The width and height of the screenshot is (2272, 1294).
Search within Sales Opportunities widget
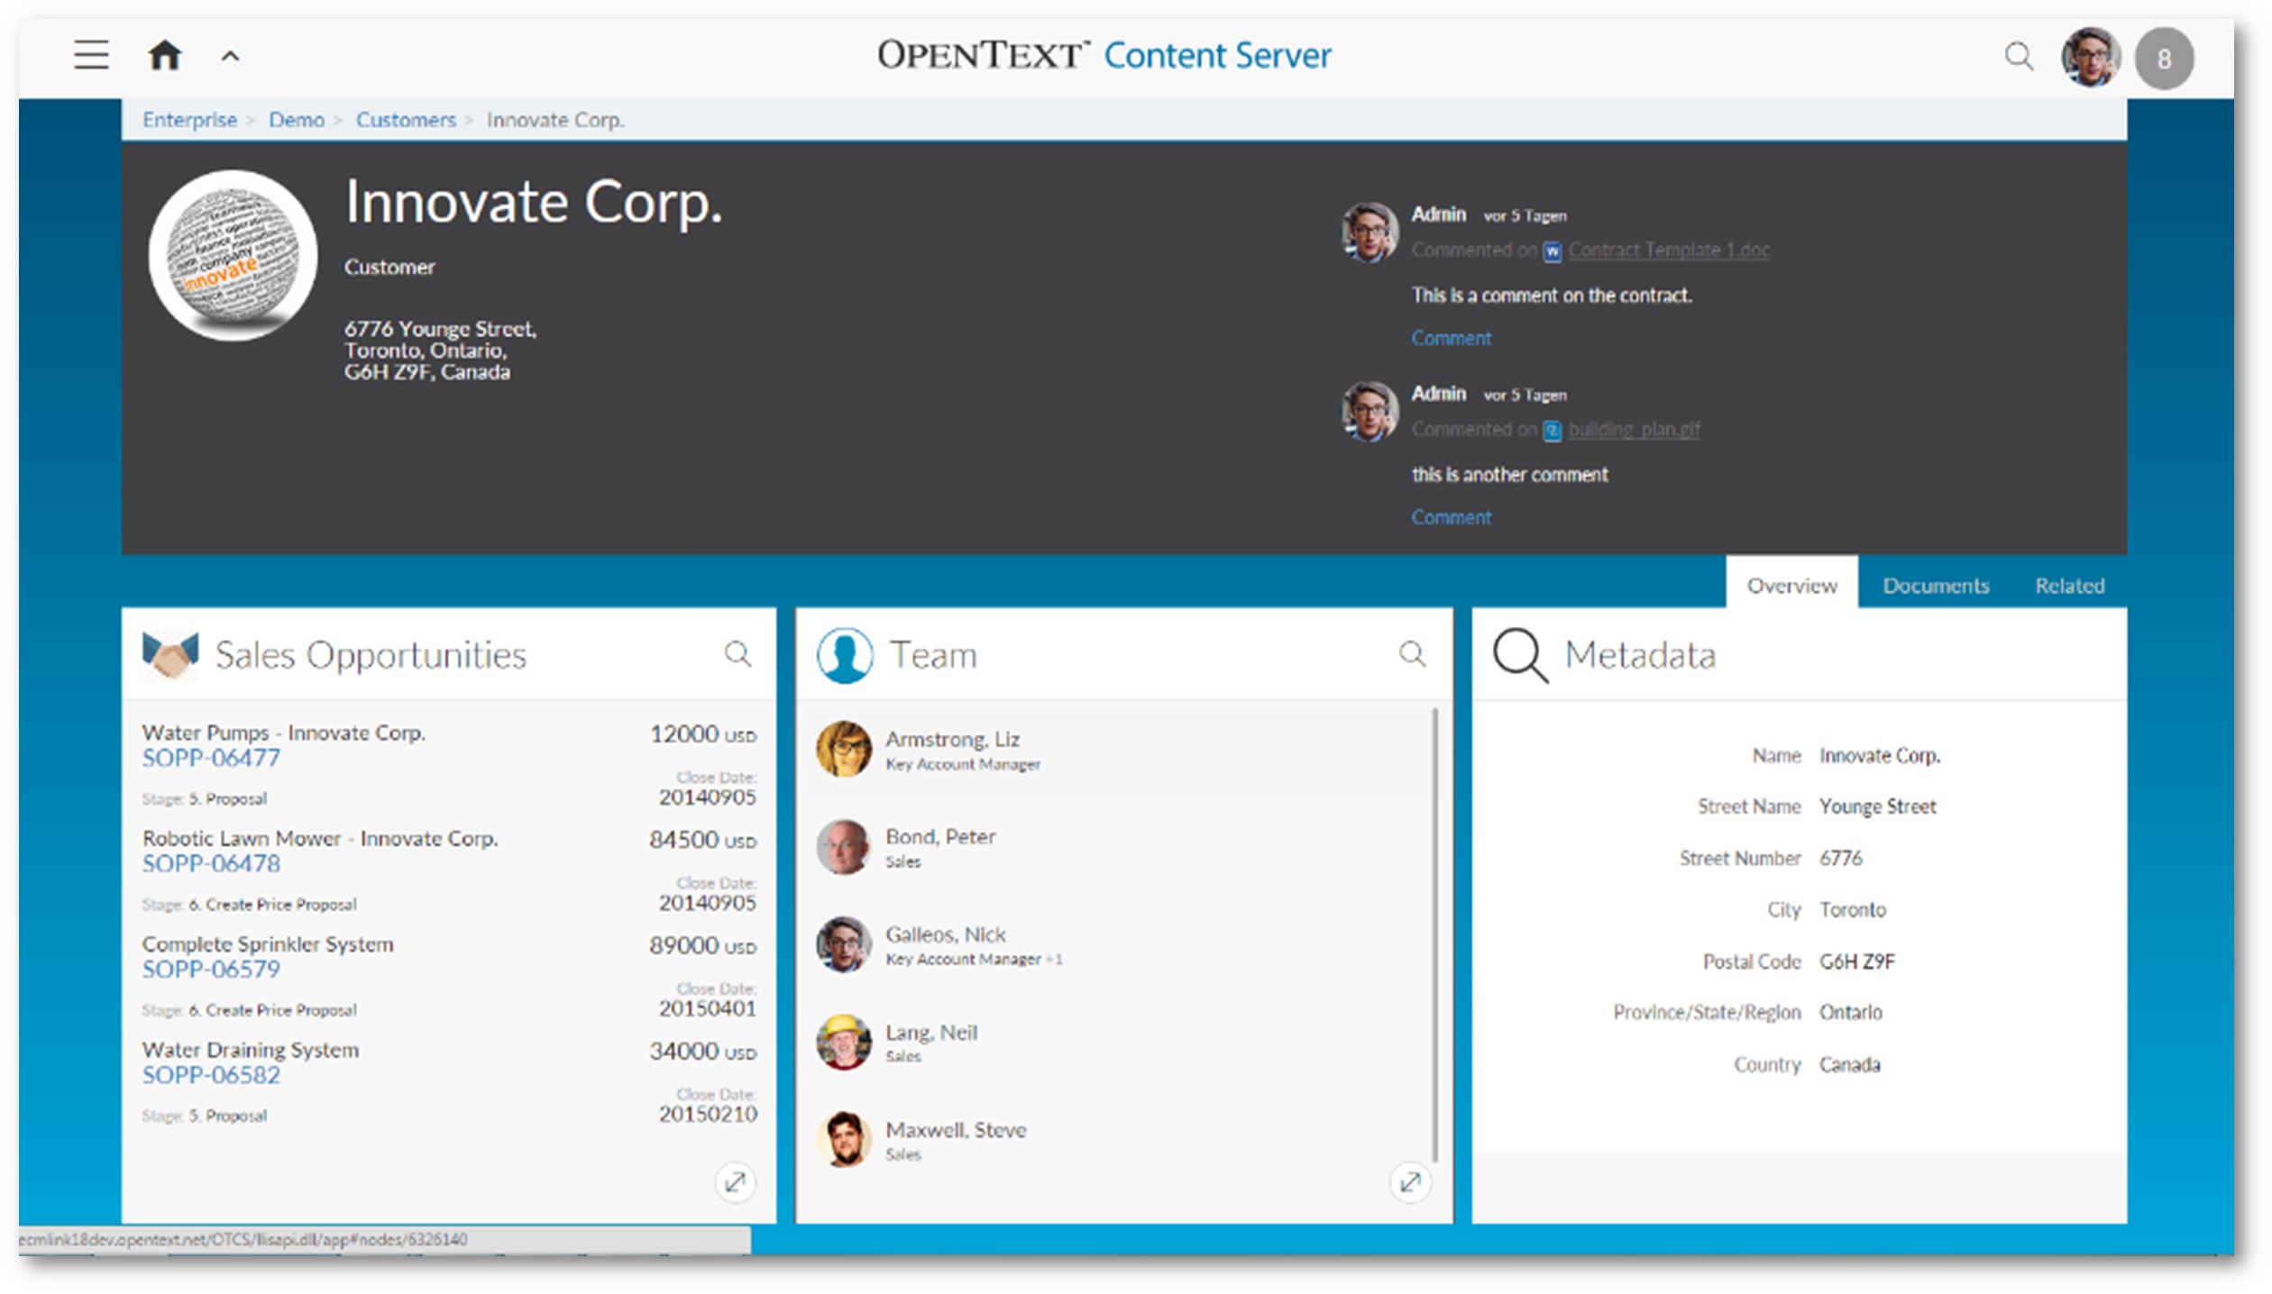click(737, 653)
